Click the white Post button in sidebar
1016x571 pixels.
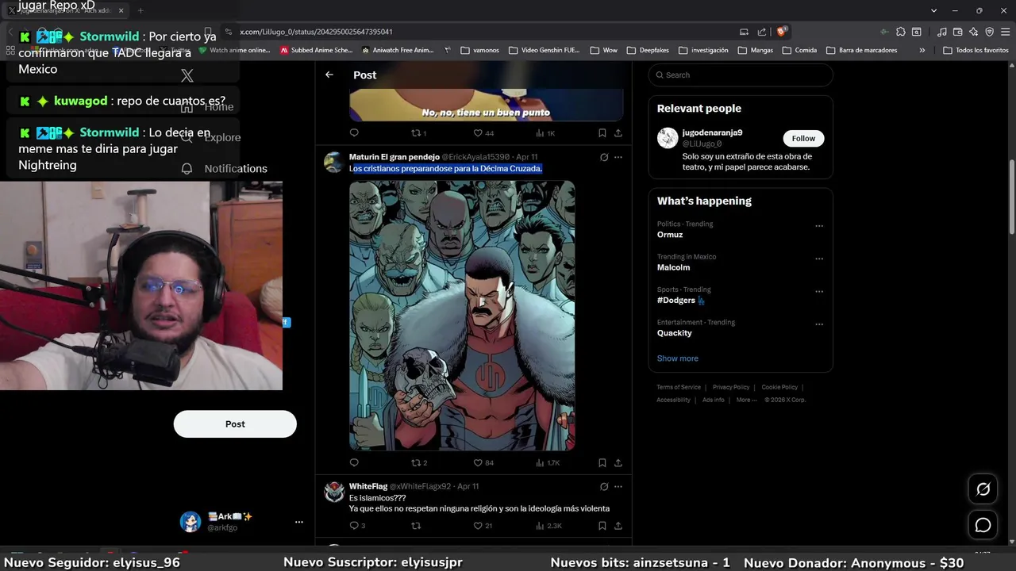235,423
